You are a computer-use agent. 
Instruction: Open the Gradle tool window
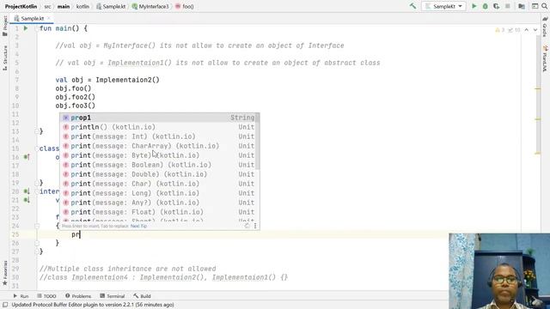[545, 27]
